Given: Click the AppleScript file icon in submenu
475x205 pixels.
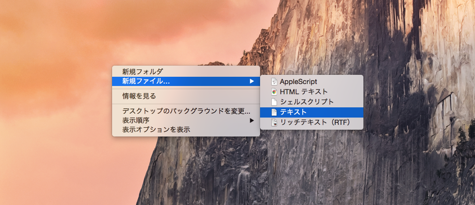Looking at the screenshot, I should pos(274,82).
